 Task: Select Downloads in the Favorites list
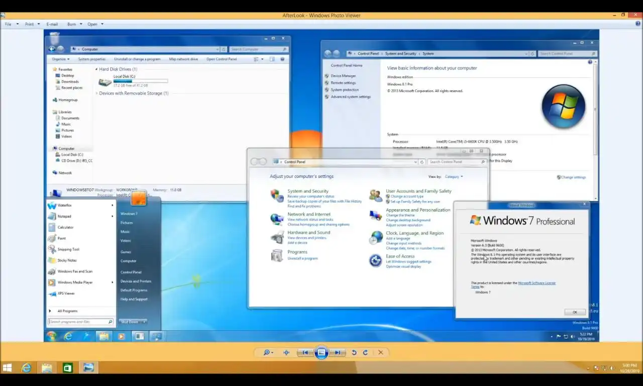point(70,82)
